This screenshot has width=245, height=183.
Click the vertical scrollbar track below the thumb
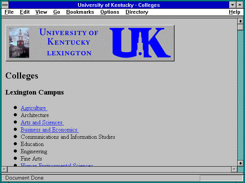[x=240, y=95]
